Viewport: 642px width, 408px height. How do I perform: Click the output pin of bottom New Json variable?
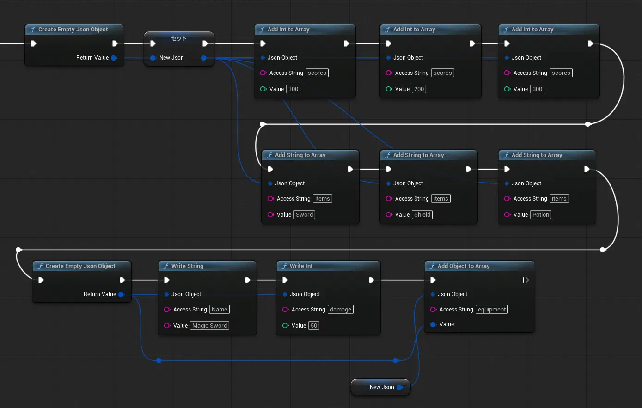(x=400, y=387)
